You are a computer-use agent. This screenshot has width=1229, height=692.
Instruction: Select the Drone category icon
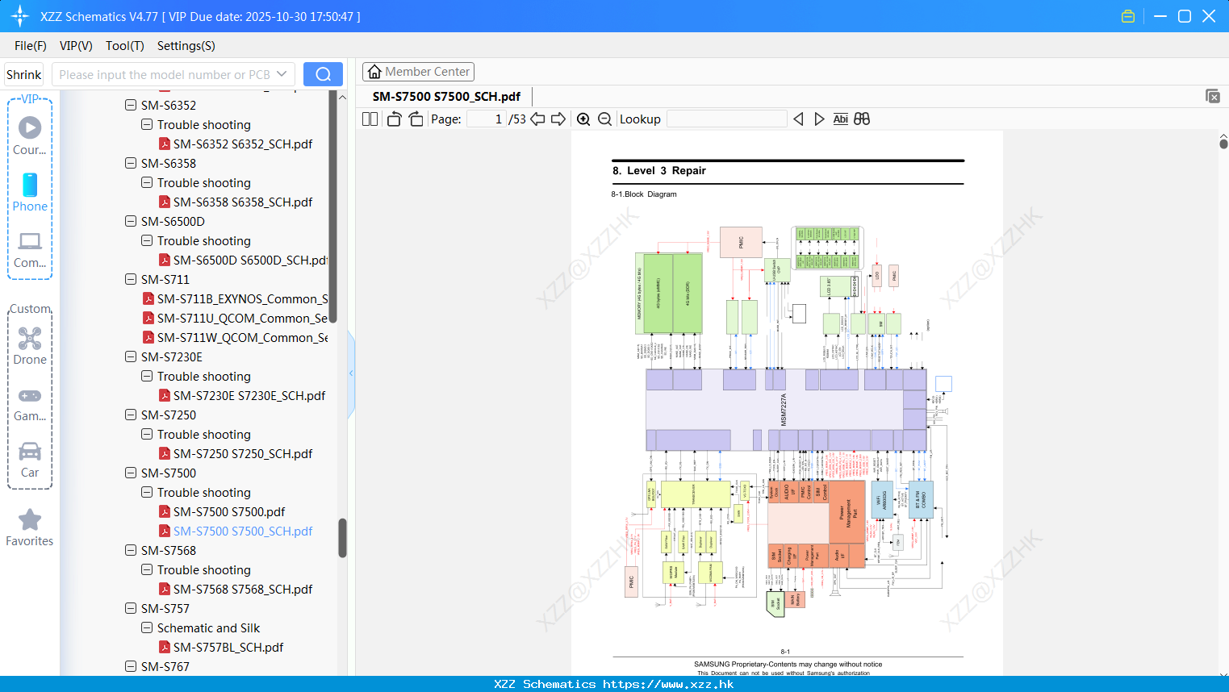[30, 345]
